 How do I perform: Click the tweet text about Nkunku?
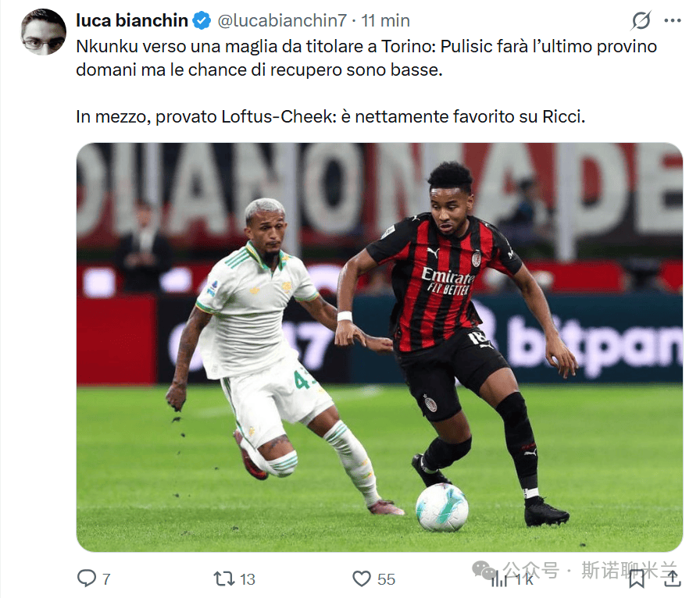(x=366, y=58)
